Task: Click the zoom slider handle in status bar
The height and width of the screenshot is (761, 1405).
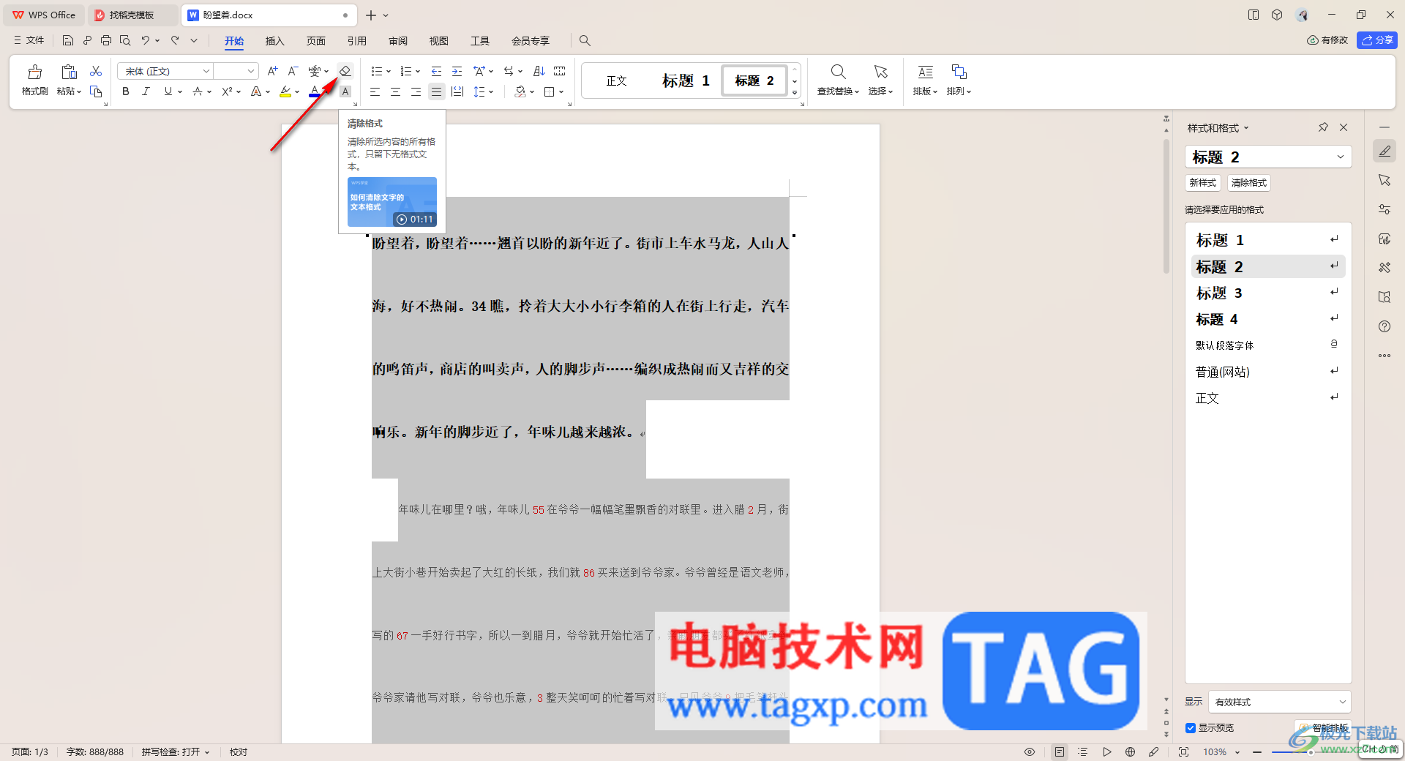Action: [1311, 751]
